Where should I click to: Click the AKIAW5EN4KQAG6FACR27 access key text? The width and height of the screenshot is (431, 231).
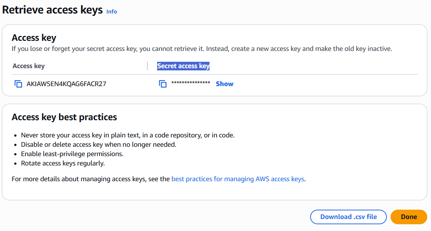(66, 84)
